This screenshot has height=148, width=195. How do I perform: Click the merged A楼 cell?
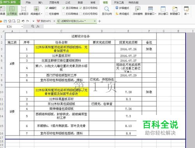click(12, 64)
